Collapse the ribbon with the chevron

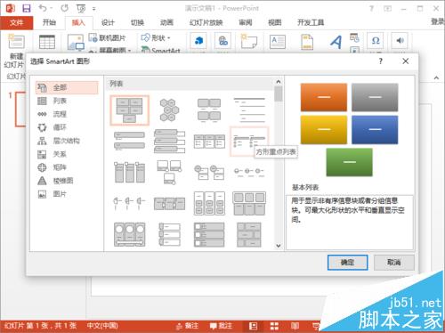436,77
